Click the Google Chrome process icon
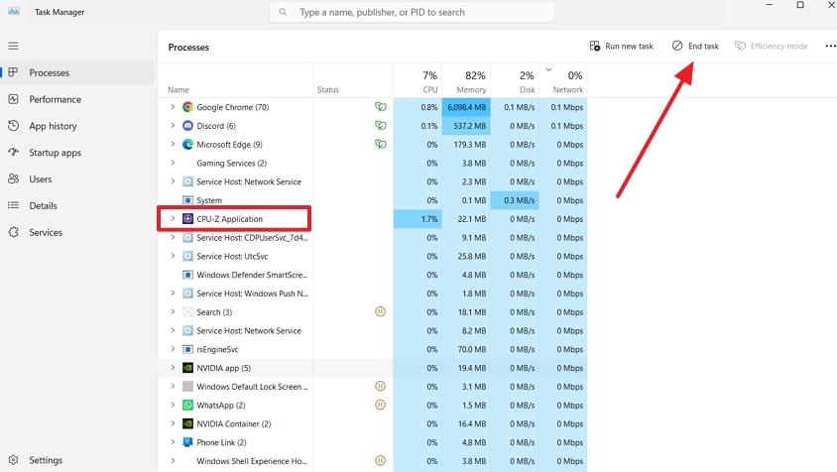 [187, 107]
